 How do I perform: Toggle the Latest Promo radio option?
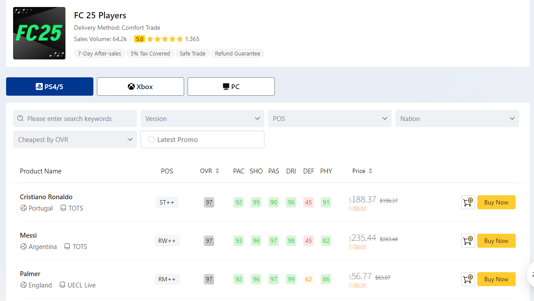coord(151,139)
